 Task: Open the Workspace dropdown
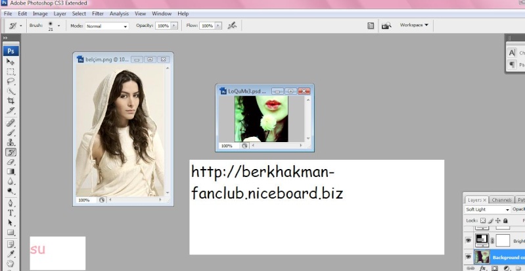414,25
